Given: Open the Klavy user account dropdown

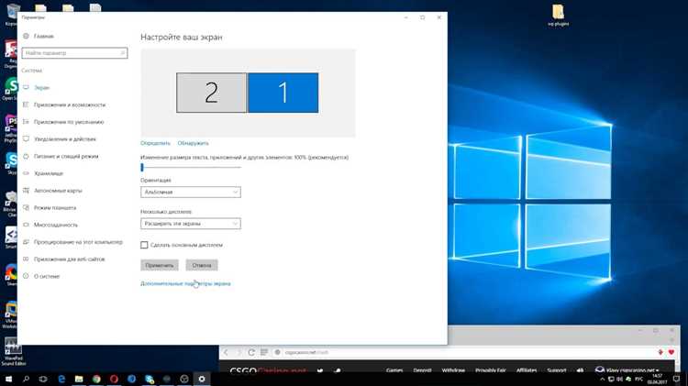Looking at the screenshot, I should 627,370.
